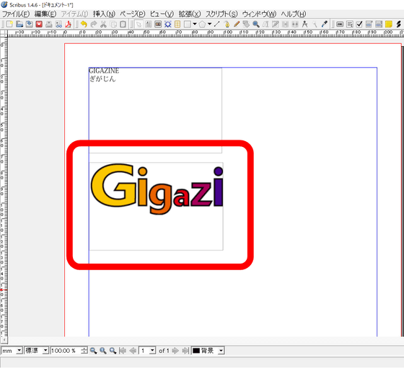Select the Copy Item Properties tool
Image resolution: width=404 pixels, height=368 pixels.
coord(315,24)
